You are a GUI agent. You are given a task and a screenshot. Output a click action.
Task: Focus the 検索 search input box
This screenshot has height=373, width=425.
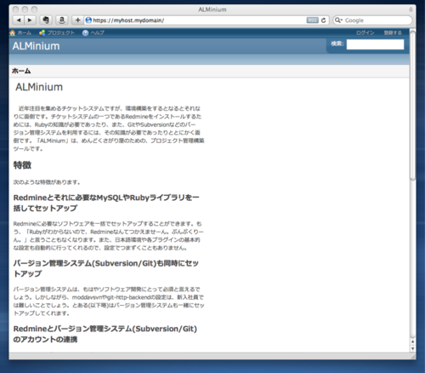coord(375,44)
